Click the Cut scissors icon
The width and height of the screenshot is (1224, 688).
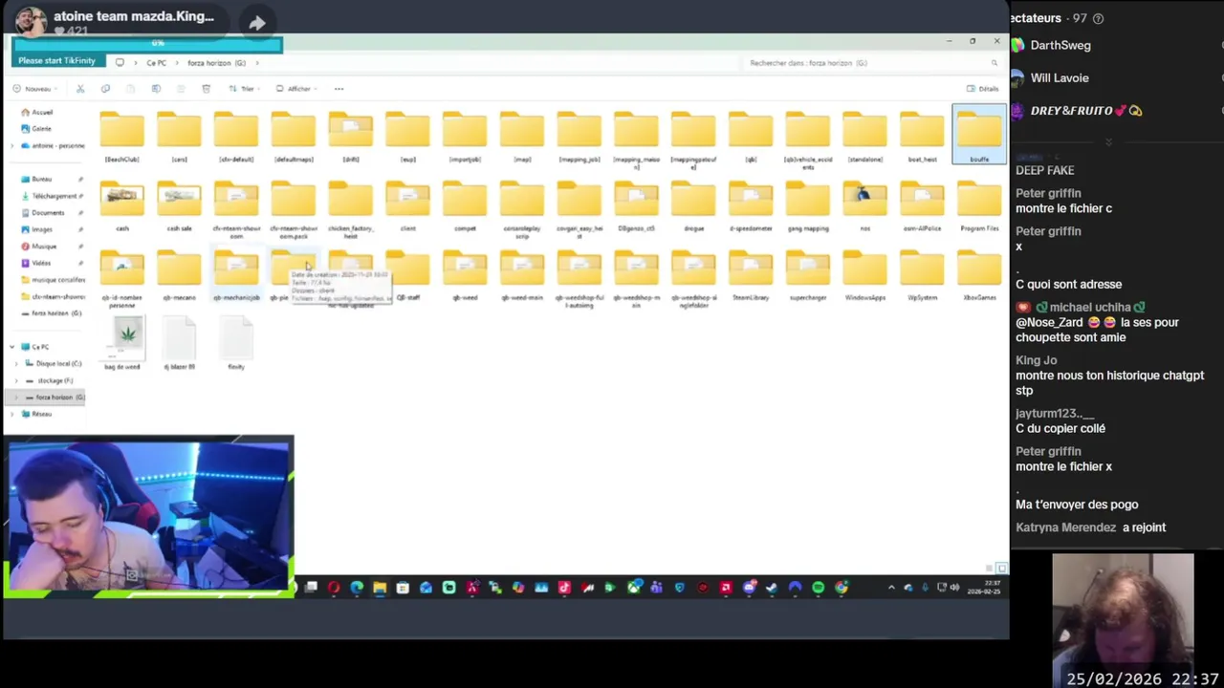coord(80,89)
